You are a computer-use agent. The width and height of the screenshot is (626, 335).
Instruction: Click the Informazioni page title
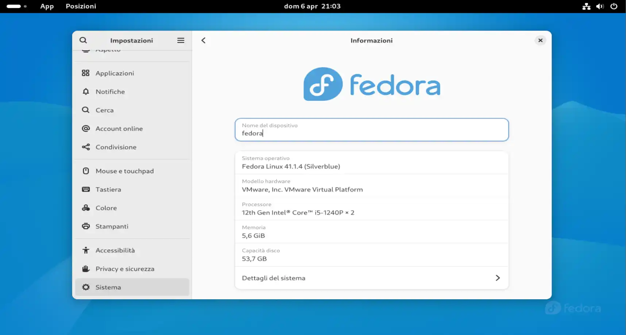[x=371, y=41]
